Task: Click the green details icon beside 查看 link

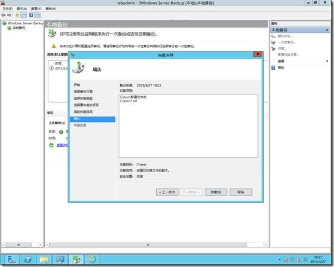Action: 51,145
